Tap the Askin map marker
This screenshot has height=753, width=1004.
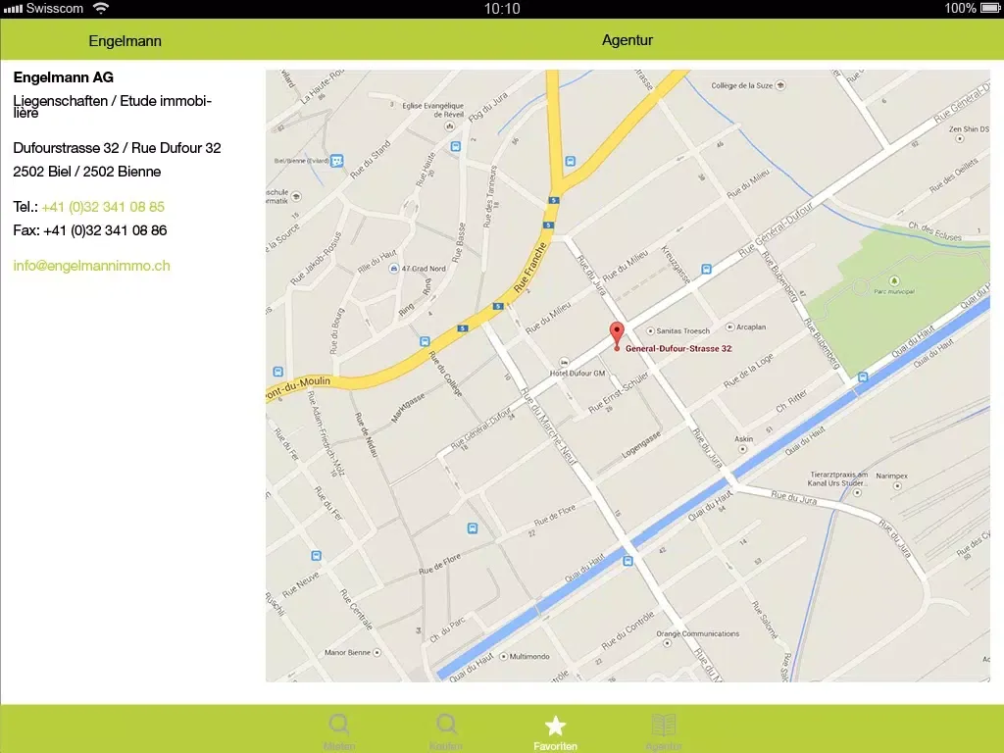point(743,449)
